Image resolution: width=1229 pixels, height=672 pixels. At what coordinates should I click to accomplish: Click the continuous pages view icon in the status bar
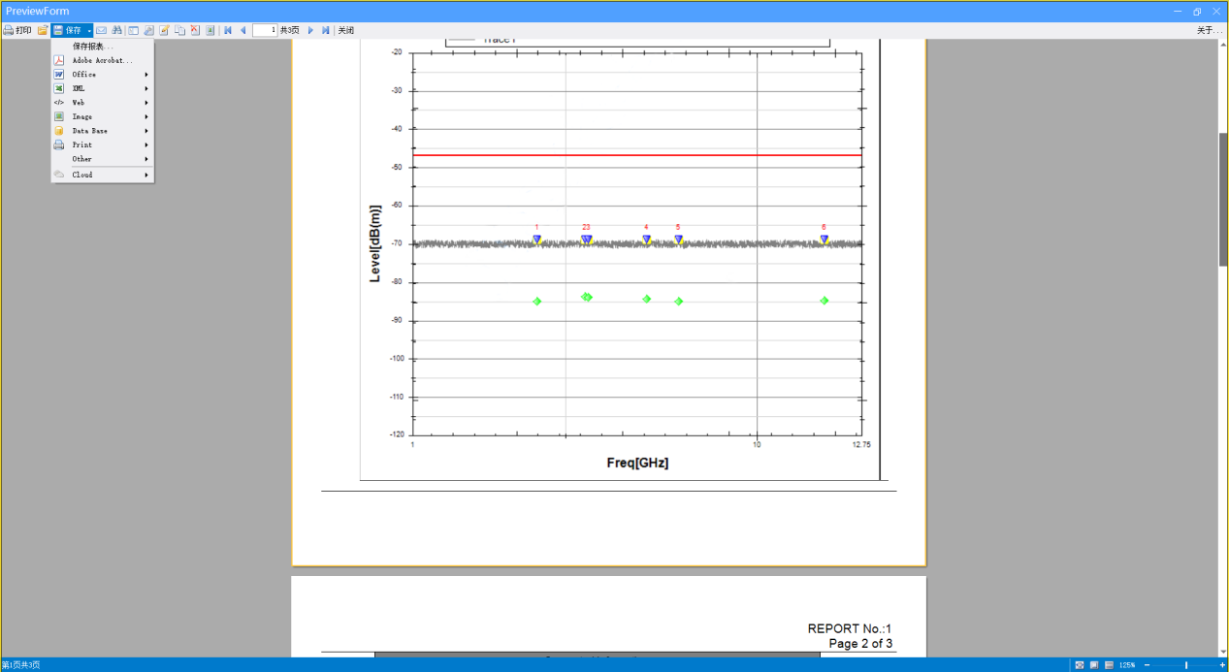tap(1109, 665)
